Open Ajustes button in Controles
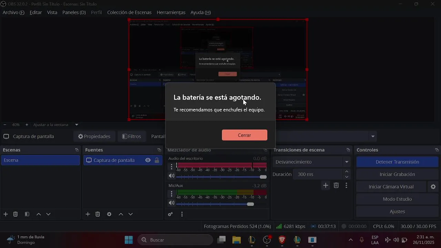This screenshot has width=441, height=248. point(397,211)
